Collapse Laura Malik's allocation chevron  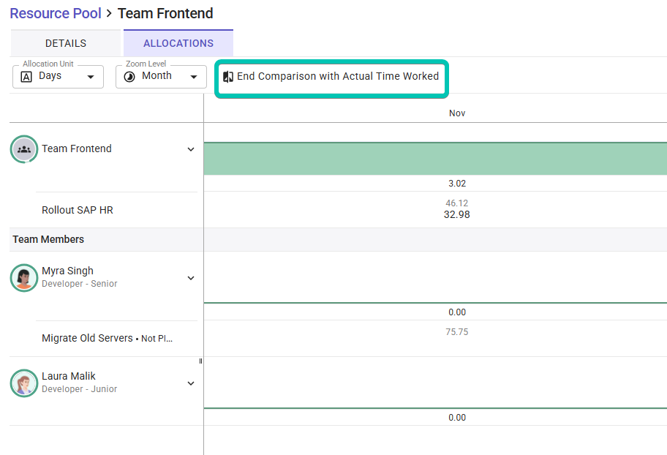pyautogui.click(x=191, y=383)
